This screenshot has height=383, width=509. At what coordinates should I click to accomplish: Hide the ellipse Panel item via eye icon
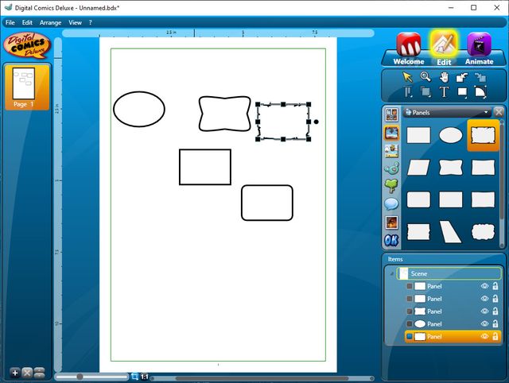click(484, 324)
